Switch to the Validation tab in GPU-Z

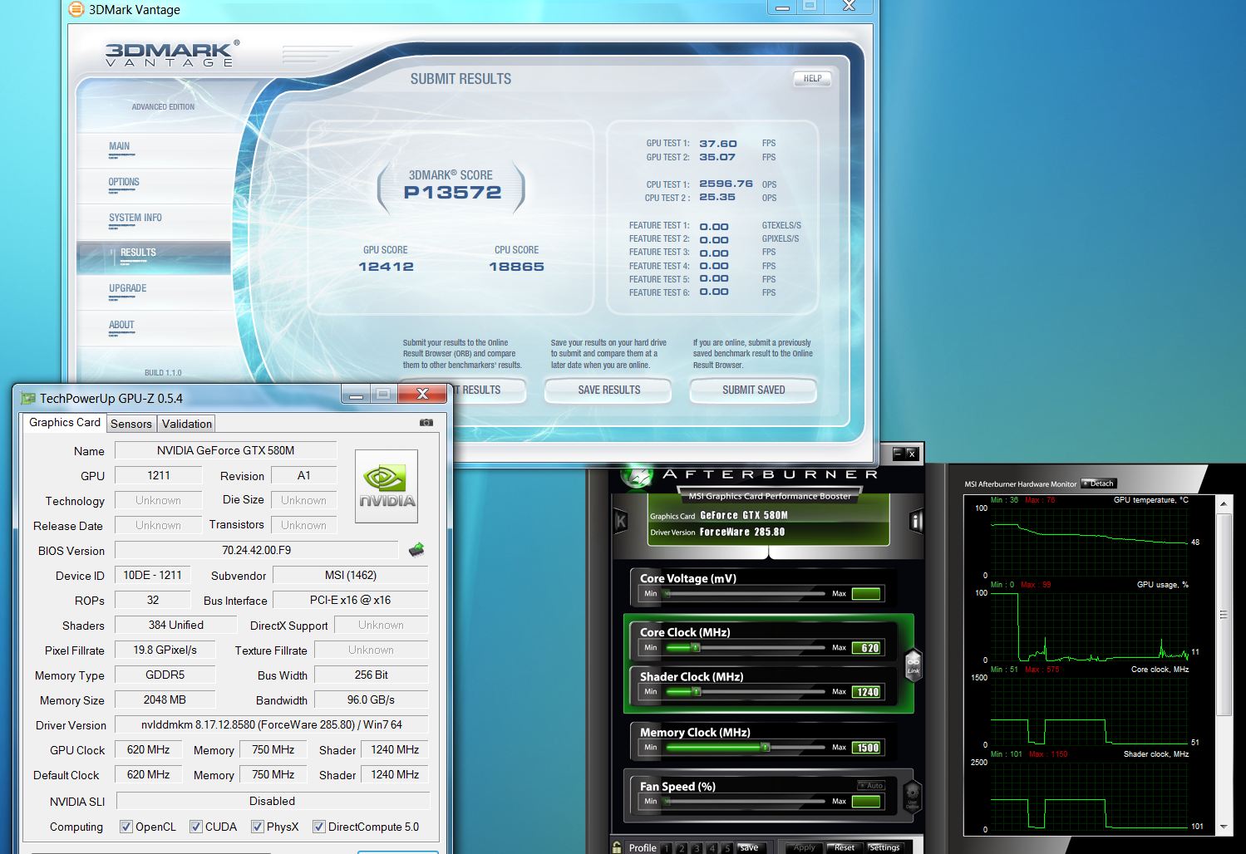(x=187, y=424)
